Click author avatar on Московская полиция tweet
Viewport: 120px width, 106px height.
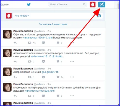[7, 87]
